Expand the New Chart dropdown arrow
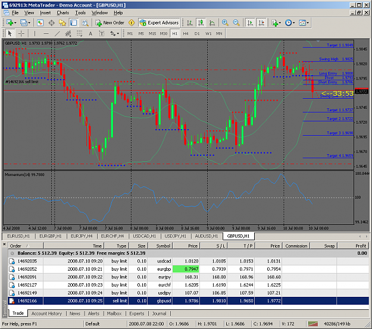This screenshot has height=329, width=372. coord(15,23)
